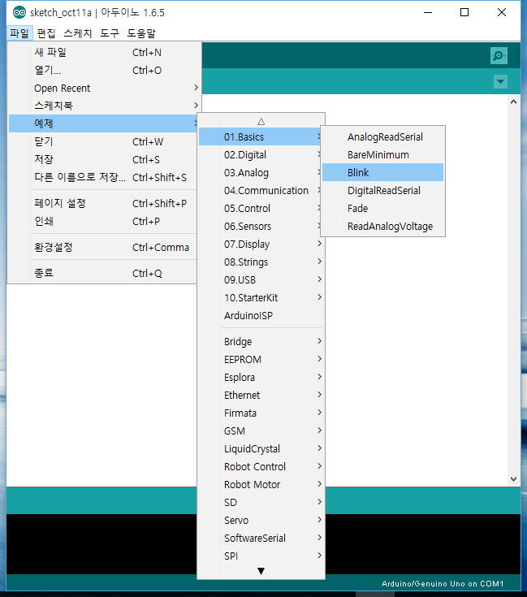Select 새 파일 menu entry

[x=103, y=52]
